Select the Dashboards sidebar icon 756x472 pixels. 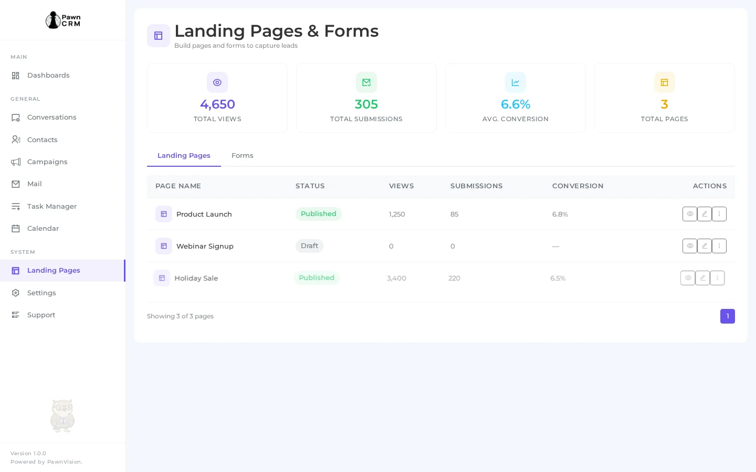[16, 76]
